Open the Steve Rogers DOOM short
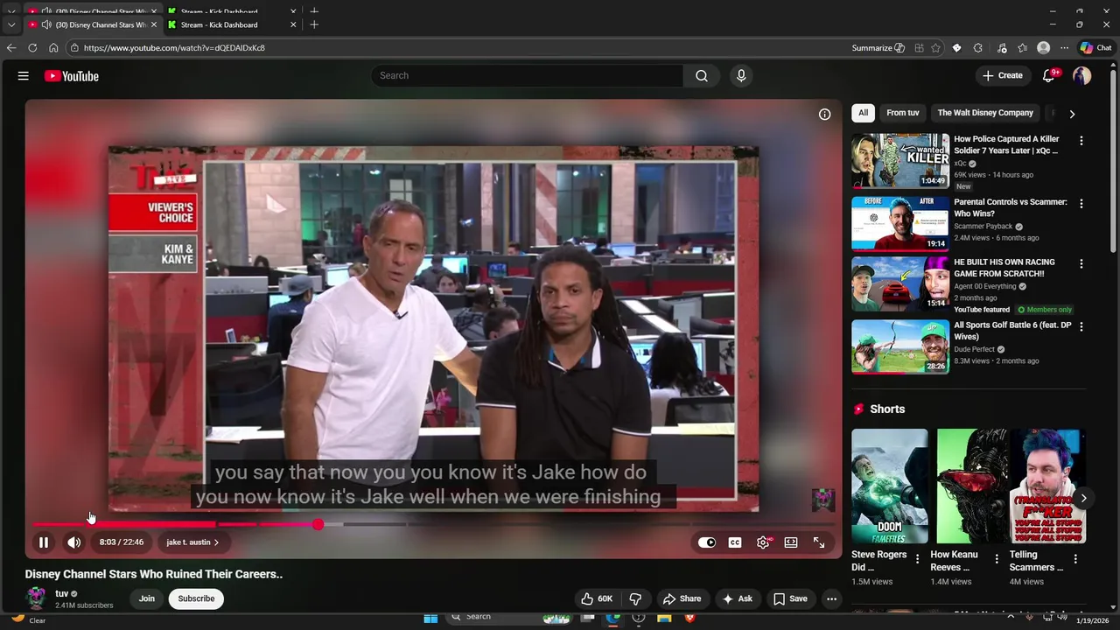1120x630 pixels. [890, 486]
